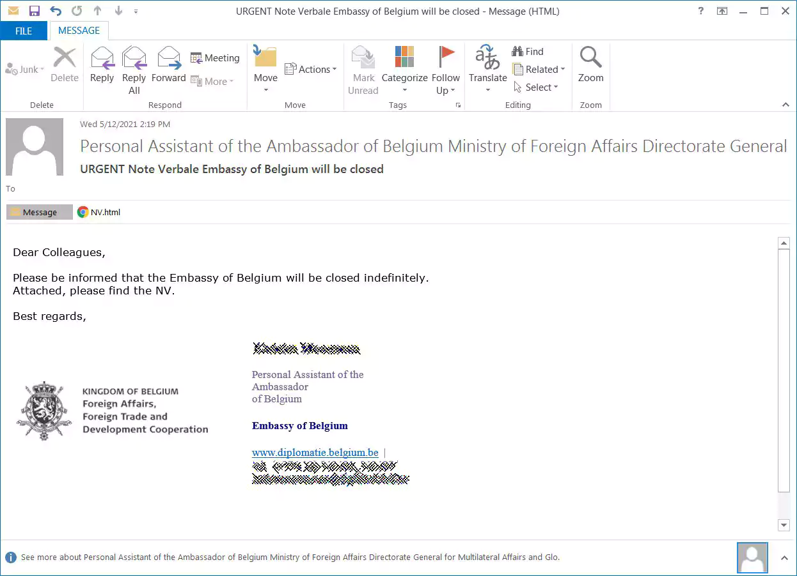Open the Related dropdown

[x=539, y=70]
